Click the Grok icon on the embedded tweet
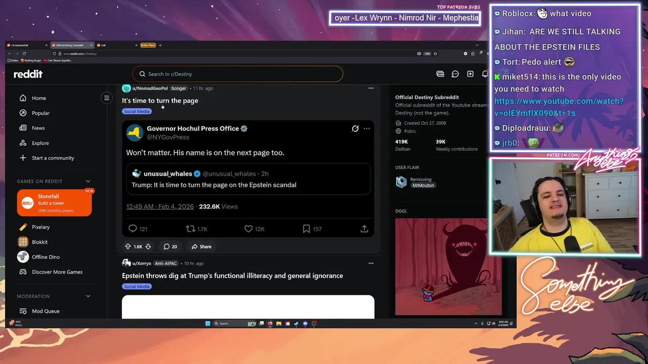 tap(355, 128)
